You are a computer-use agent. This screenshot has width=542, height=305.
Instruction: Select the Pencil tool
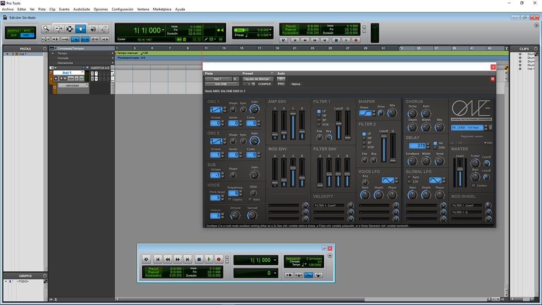point(104,29)
